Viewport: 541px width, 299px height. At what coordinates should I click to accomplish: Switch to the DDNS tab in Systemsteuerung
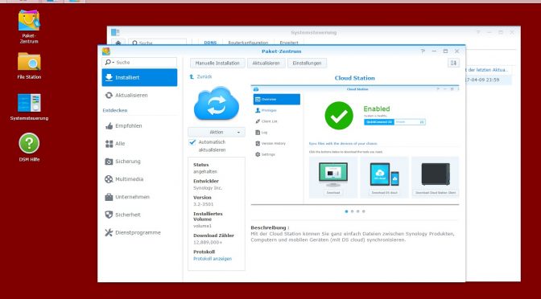[210, 43]
